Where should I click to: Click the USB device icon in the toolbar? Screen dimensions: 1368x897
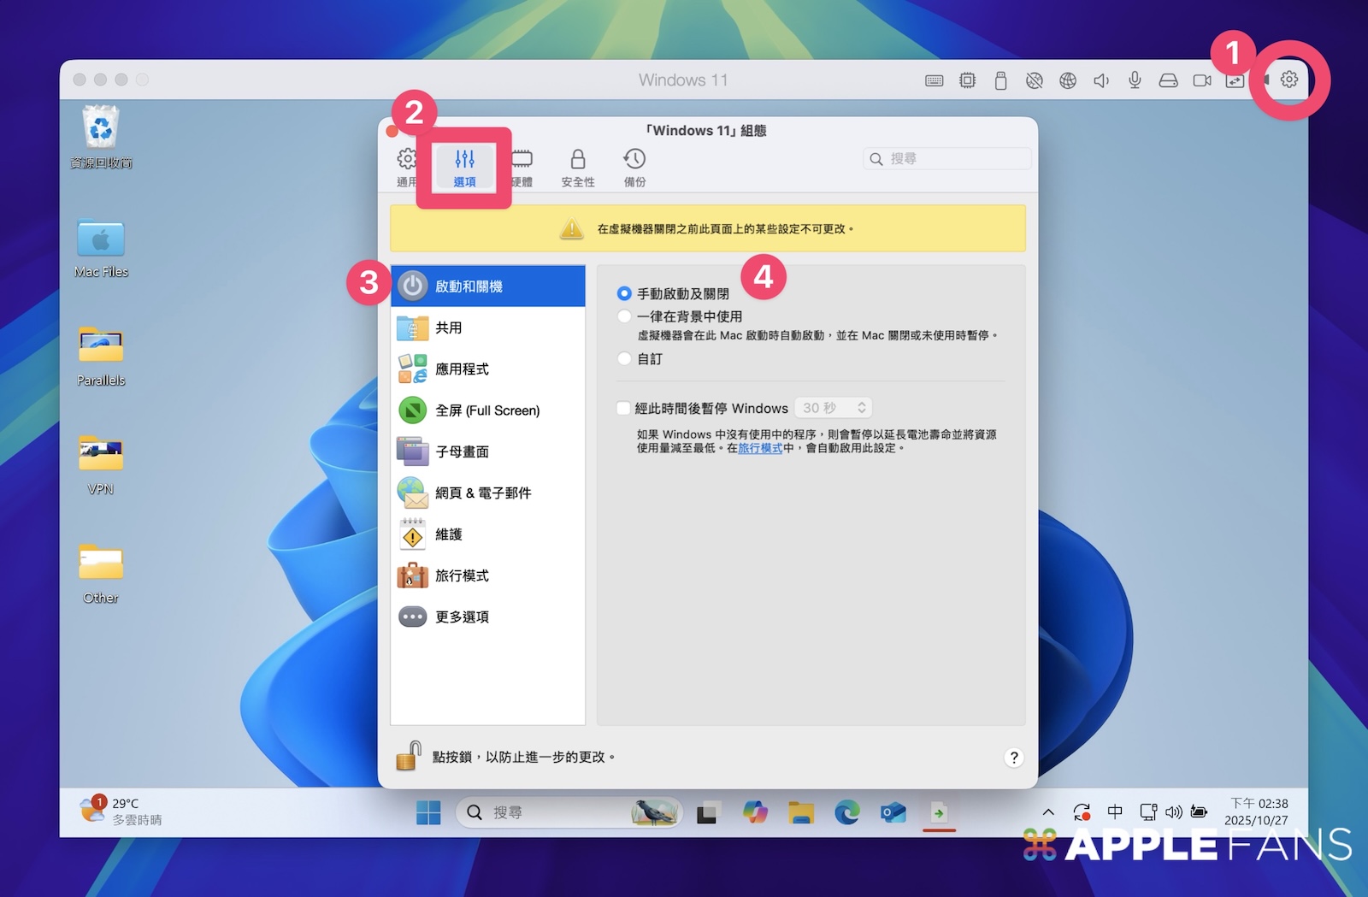pyautogui.click(x=1000, y=80)
